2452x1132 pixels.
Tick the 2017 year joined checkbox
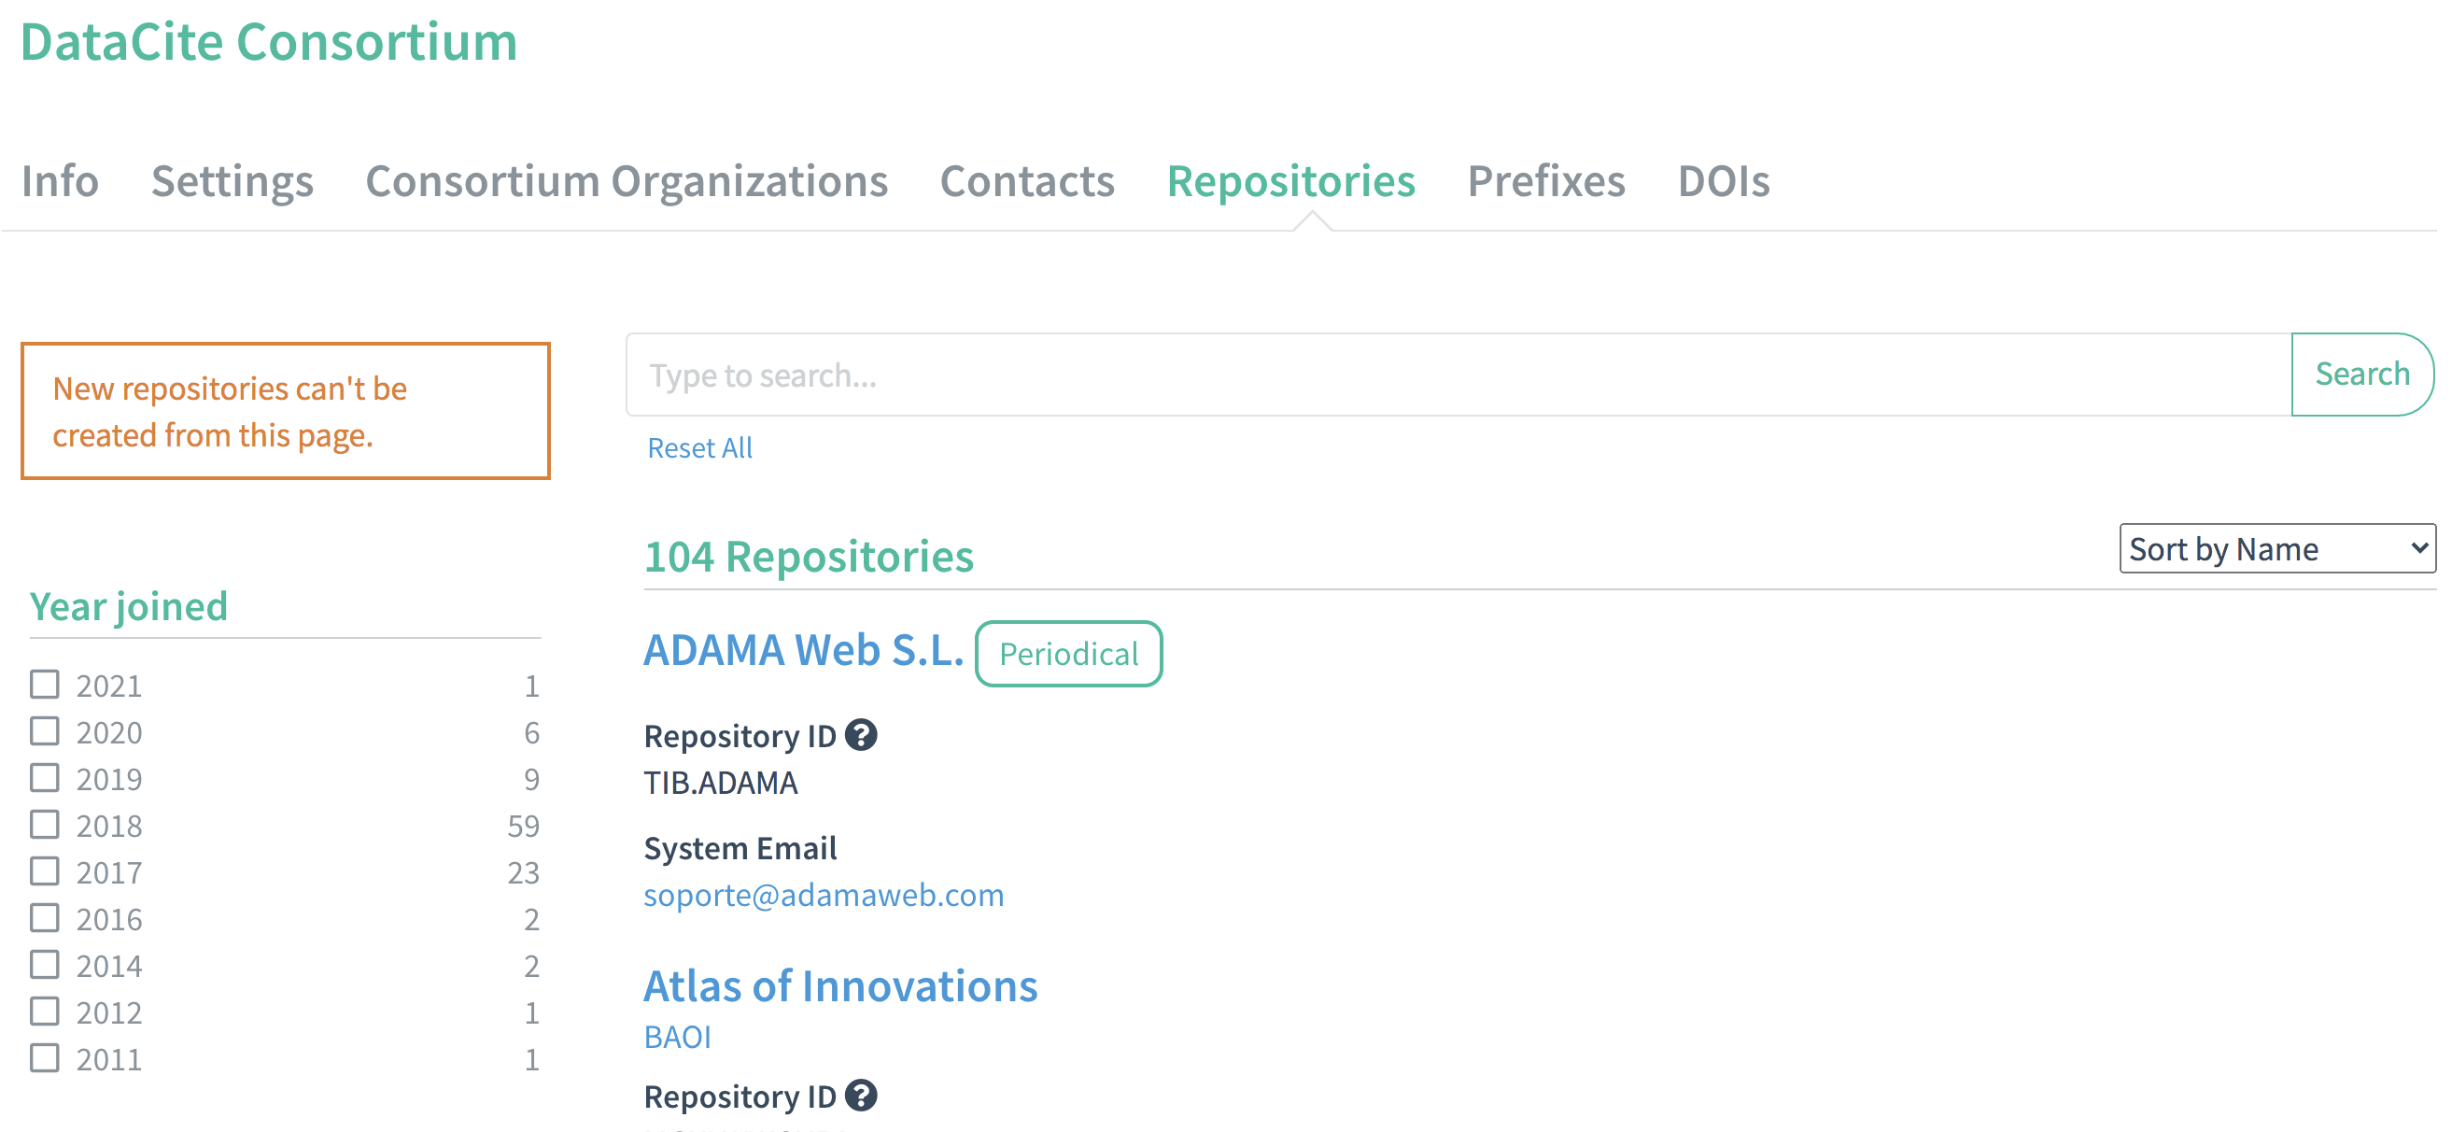[45, 871]
